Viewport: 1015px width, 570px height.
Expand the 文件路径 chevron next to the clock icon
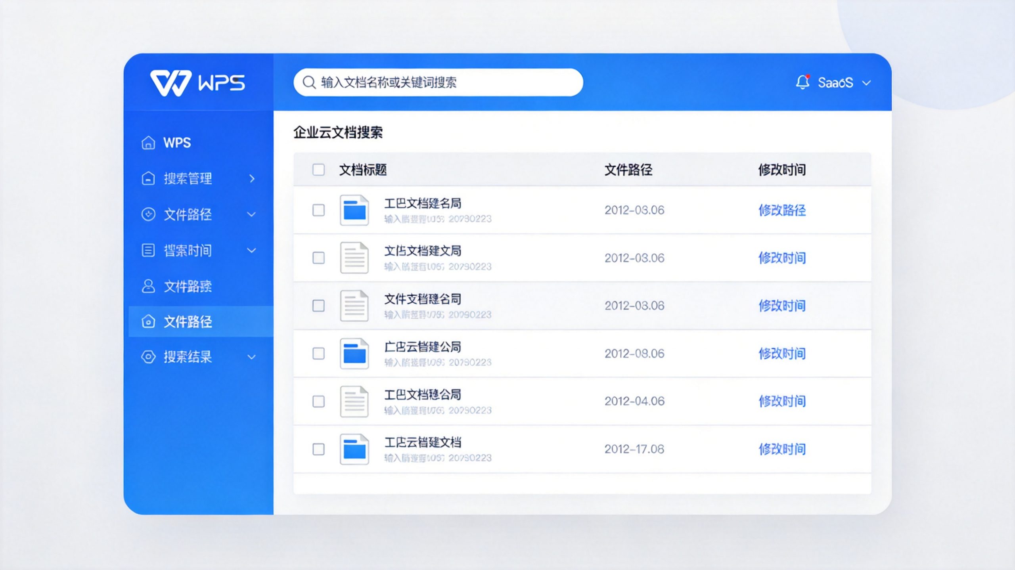pyautogui.click(x=251, y=214)
